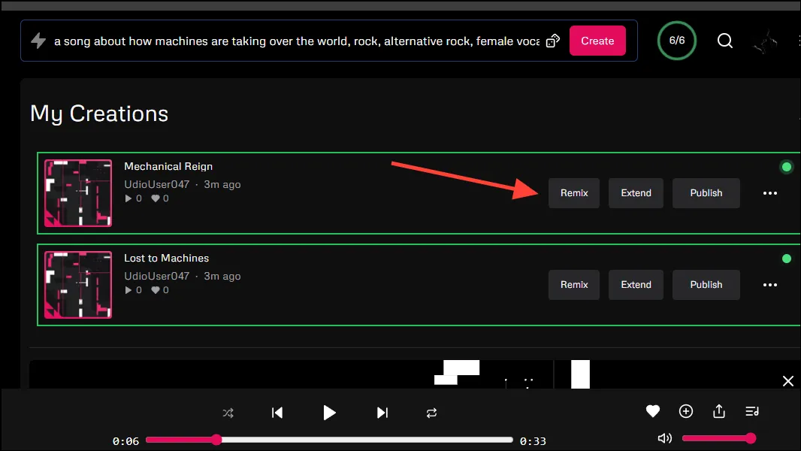Extend the Lost to Machines song
The width and height of the screenshot is (801, 451).
[x=636, y=285]
